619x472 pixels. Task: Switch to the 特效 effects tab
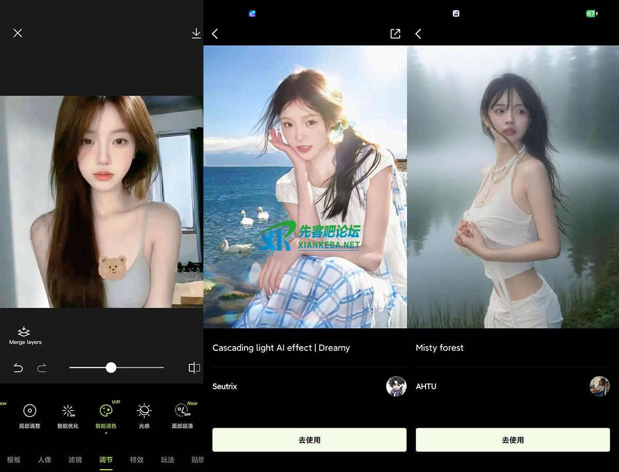click(x=137, y=460)
